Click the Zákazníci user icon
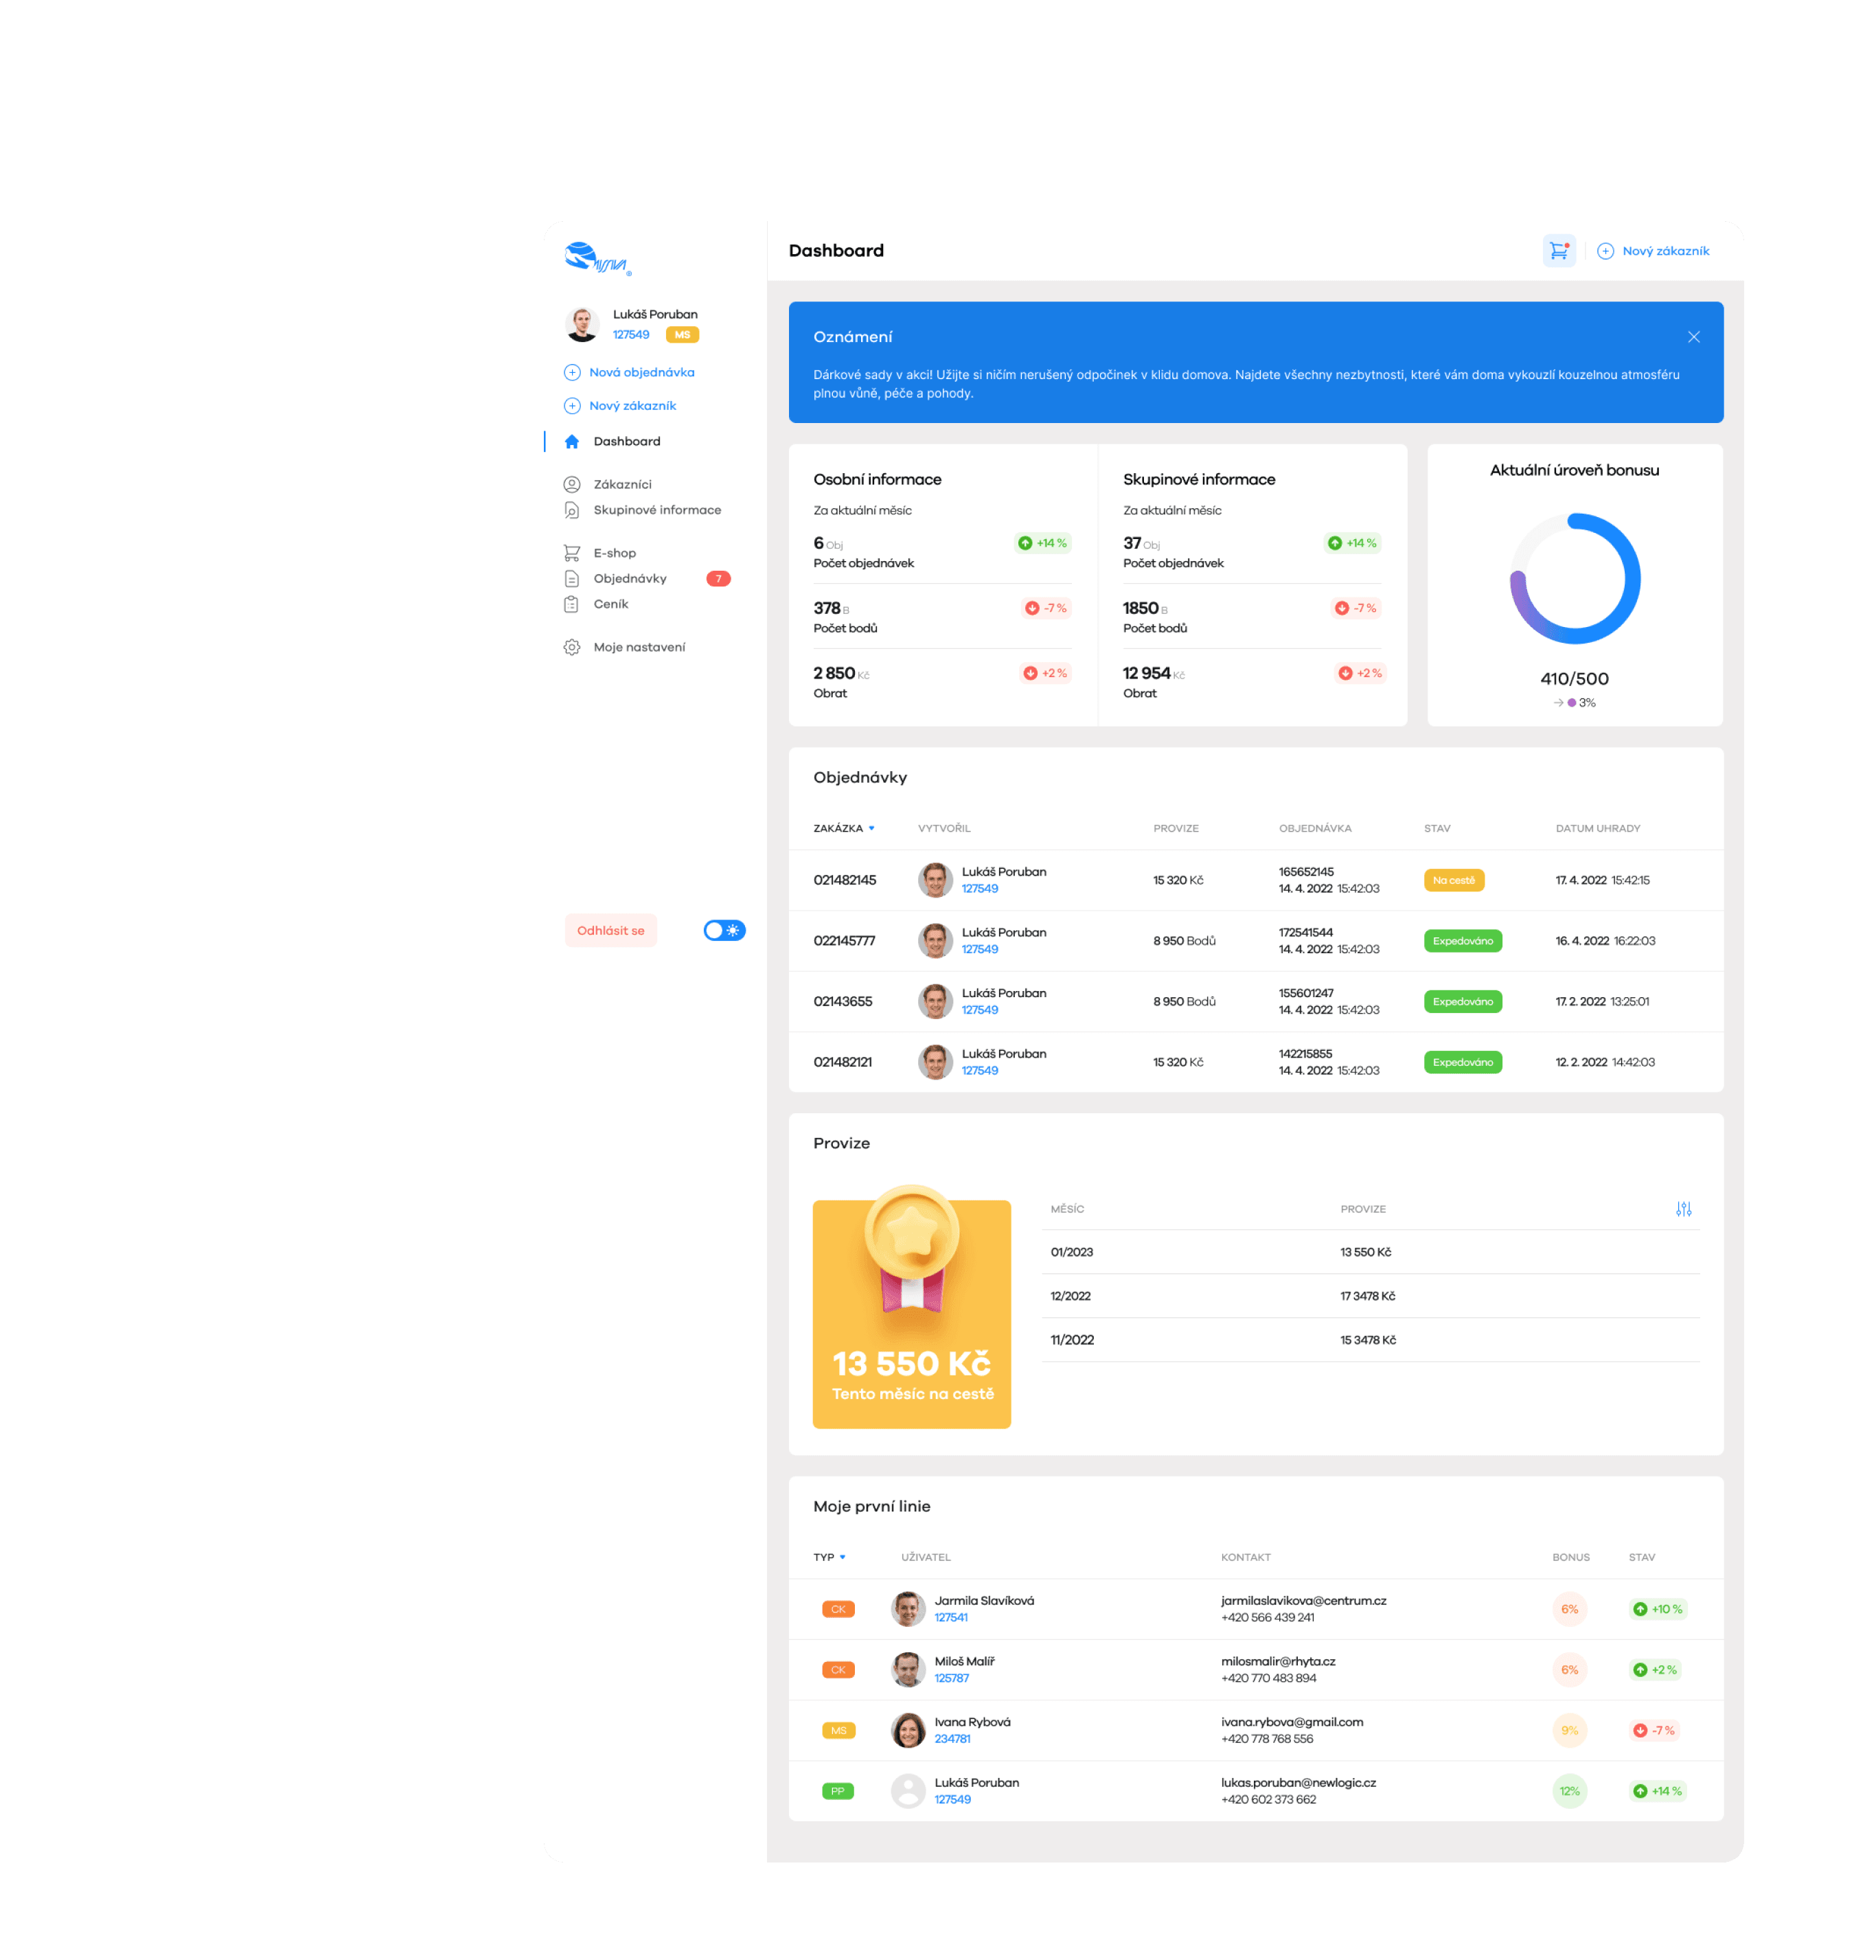 coord(572,484)
